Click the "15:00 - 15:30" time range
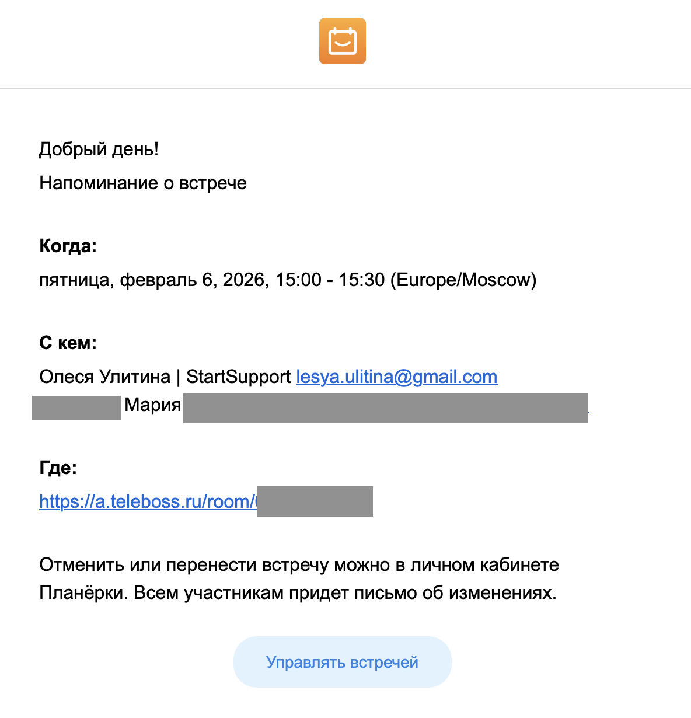The image size is (691, 718). click(x=330, y=280)
